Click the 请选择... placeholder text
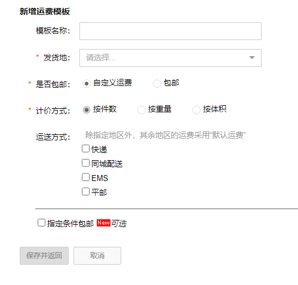The width and height of the screenshot is (298, 285). (x=100, y=58)
